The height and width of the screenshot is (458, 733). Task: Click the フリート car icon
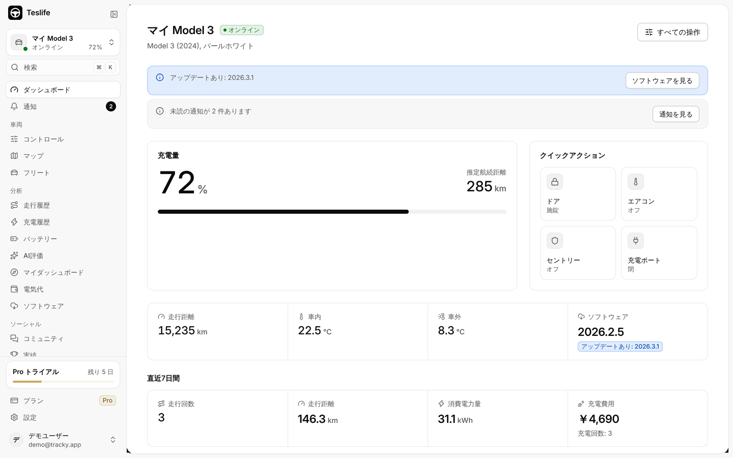[x=14, y=173]
